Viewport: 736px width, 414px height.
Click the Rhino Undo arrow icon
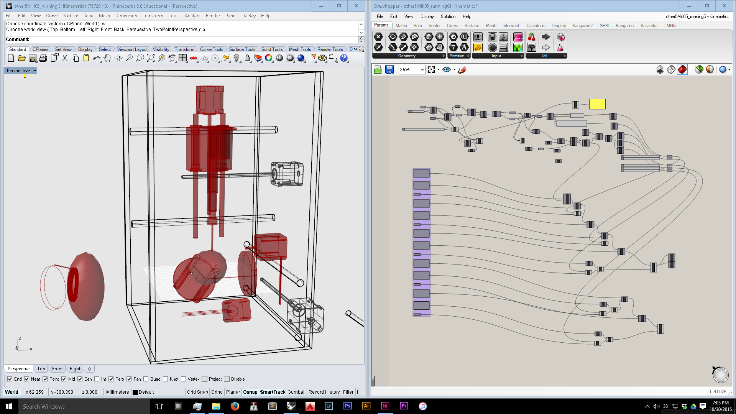(96, 58)
